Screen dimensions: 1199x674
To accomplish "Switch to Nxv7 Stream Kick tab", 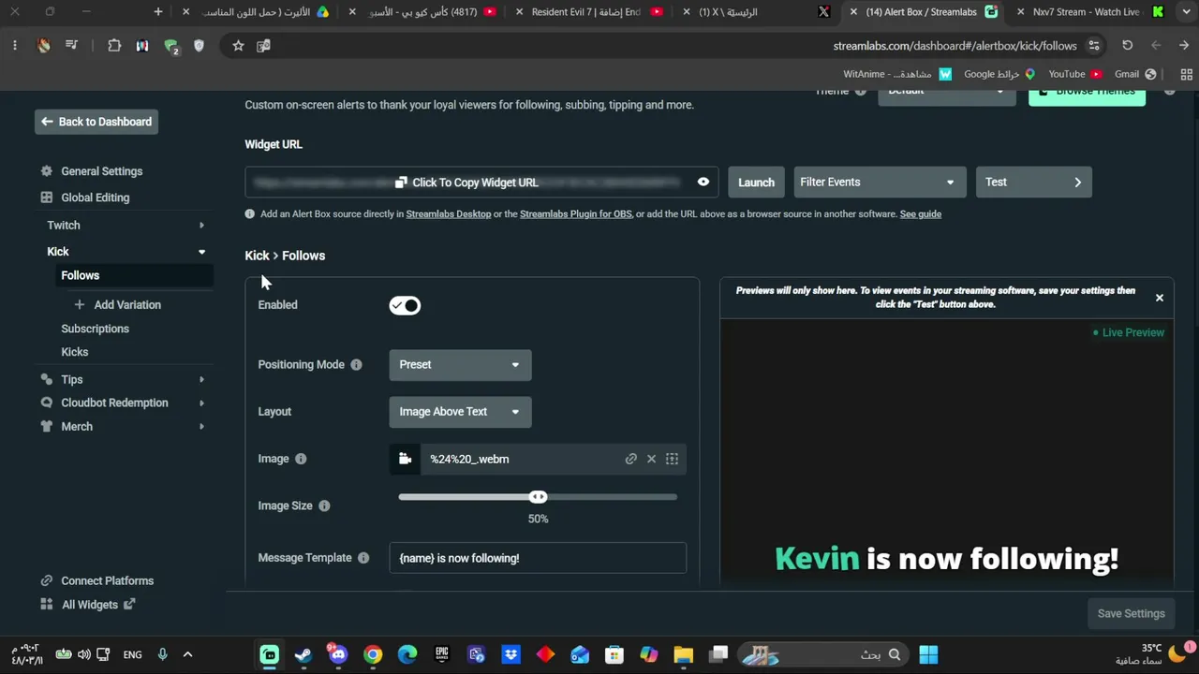I will tap(1087, 12).
